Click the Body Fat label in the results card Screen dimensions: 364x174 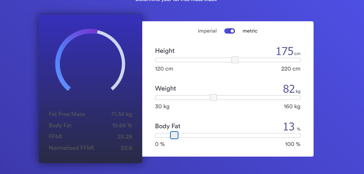click(60, 125)
